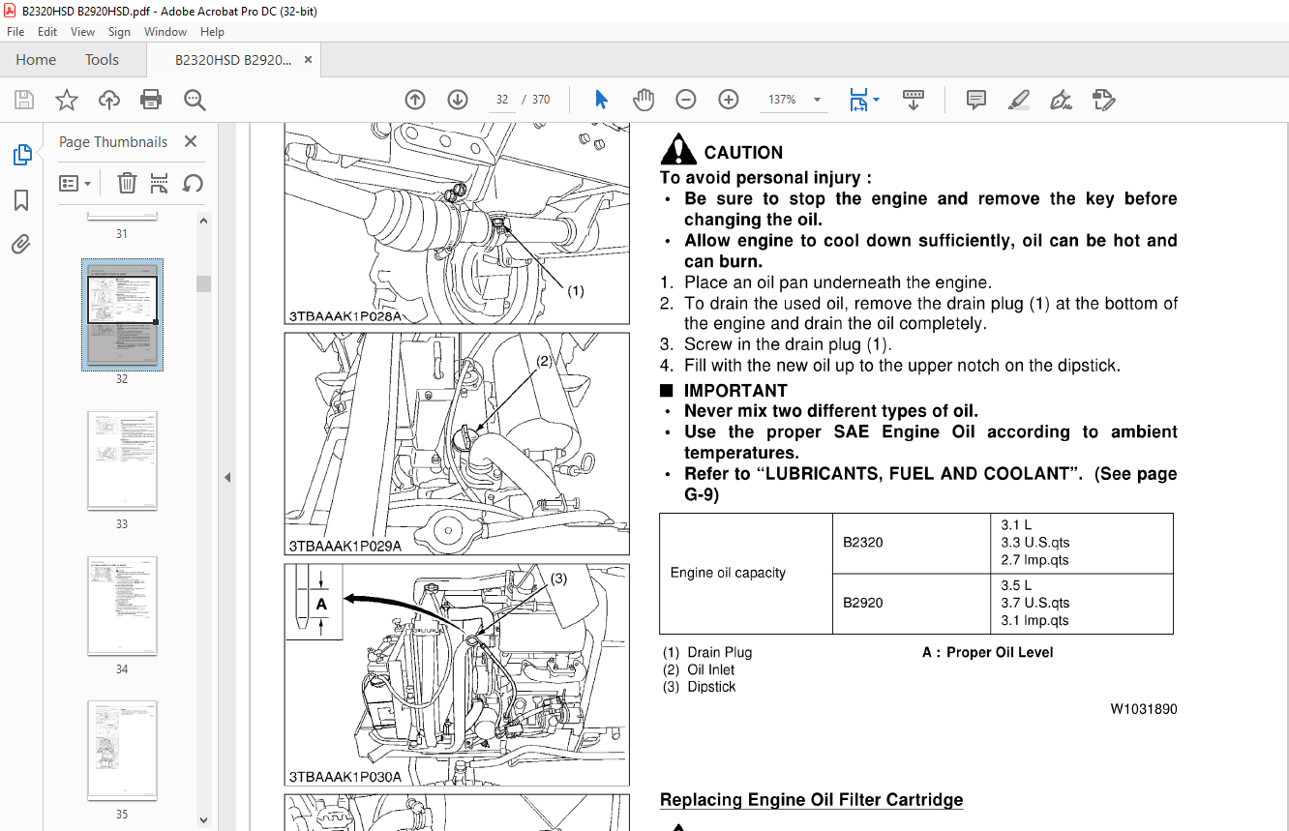The width and height of the screenshot is (1289, 831).
Task: Click the '(1) Drain Plug' legend text
Action: 707,652
